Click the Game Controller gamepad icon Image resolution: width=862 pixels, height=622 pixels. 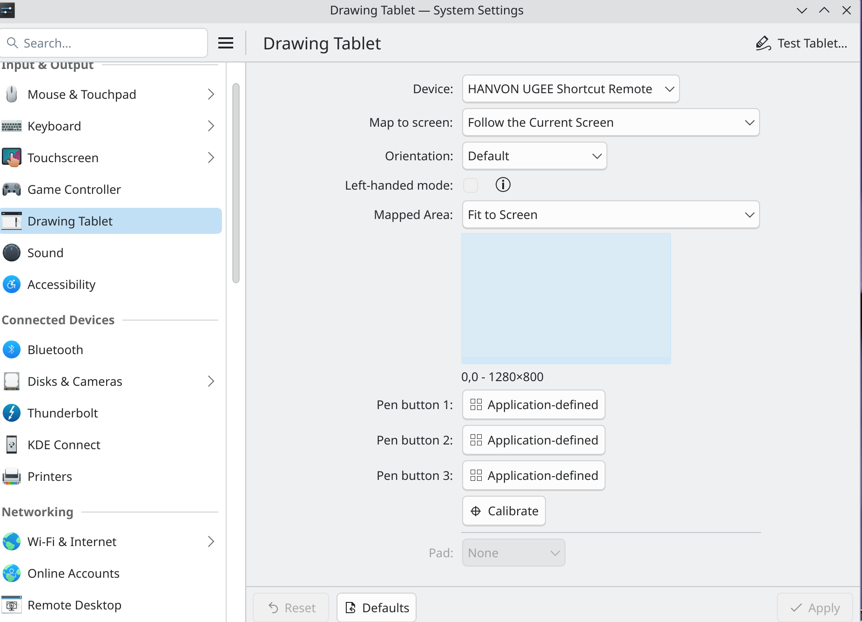pyautogui.click(x=12, y=190)
